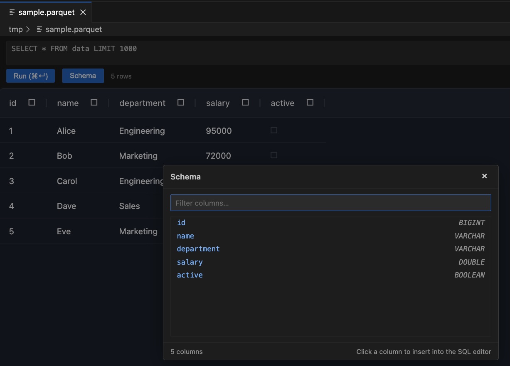Insert the salary column from Schema list
Image resolution: width=510 pixels, height=366 pixels.
[331, 262]
